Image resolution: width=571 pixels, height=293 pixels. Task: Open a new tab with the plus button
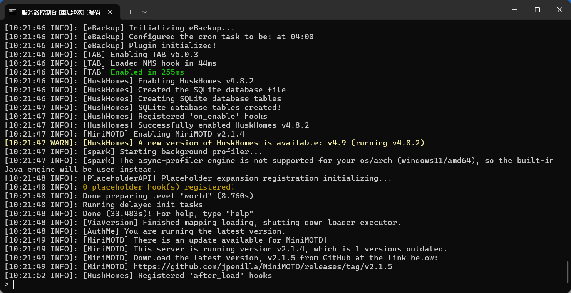pos(130,12)
